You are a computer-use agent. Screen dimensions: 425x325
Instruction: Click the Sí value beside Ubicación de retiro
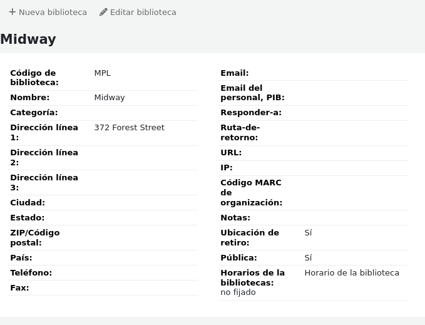308,233
